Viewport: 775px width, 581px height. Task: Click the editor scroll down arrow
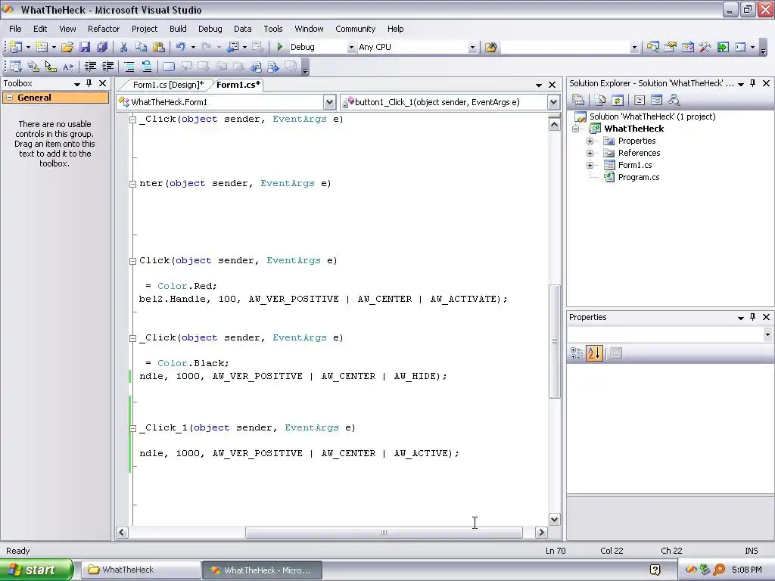555,519
